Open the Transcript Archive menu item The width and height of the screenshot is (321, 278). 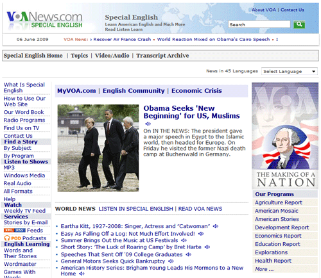click(162, 56)
